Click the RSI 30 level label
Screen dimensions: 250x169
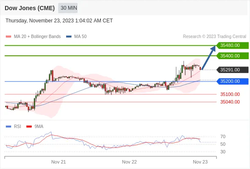[223, 152]
